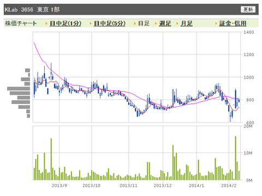
Task: Open the 証金·信用 margin page link
Action: click(233, 23)
